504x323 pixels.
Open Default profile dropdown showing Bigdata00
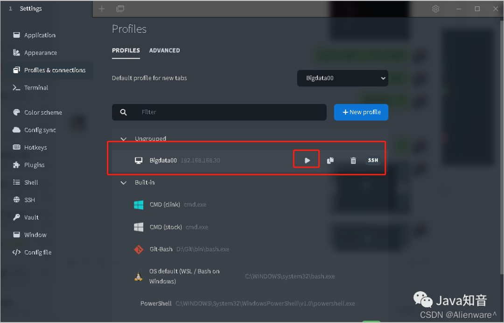point(343,78)
